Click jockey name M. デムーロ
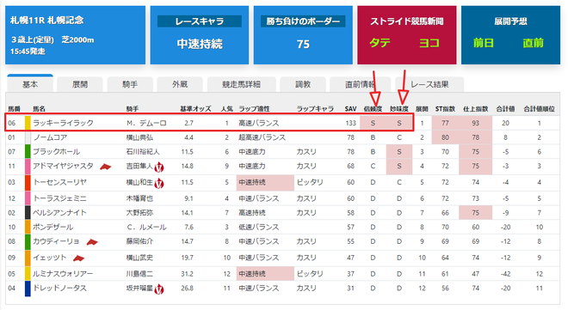Image resolution: width=568 pixels, height=310 pixels. tap(146, 123)
